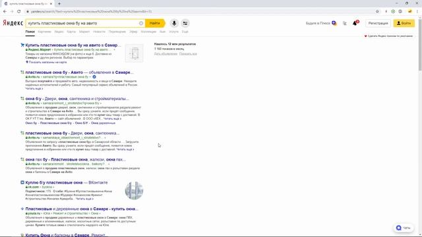Image resolution: width=422 pixels, height=237 pixels.
Task: Expand 'Читать ещё' in first Avito result
Action: pos(34,88)
